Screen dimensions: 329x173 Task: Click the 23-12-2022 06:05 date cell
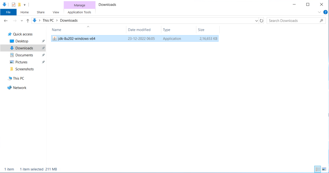(141, 38)
